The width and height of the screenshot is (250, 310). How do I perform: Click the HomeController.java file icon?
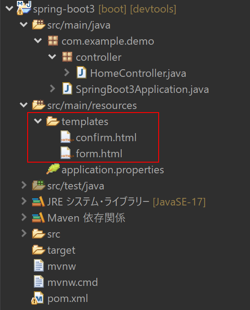[x=82, y=72]
